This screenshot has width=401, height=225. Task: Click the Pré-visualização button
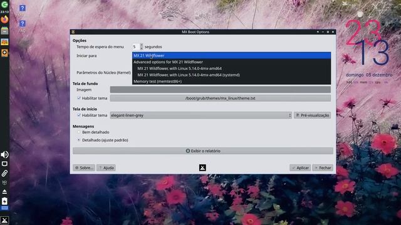(312, 115)
